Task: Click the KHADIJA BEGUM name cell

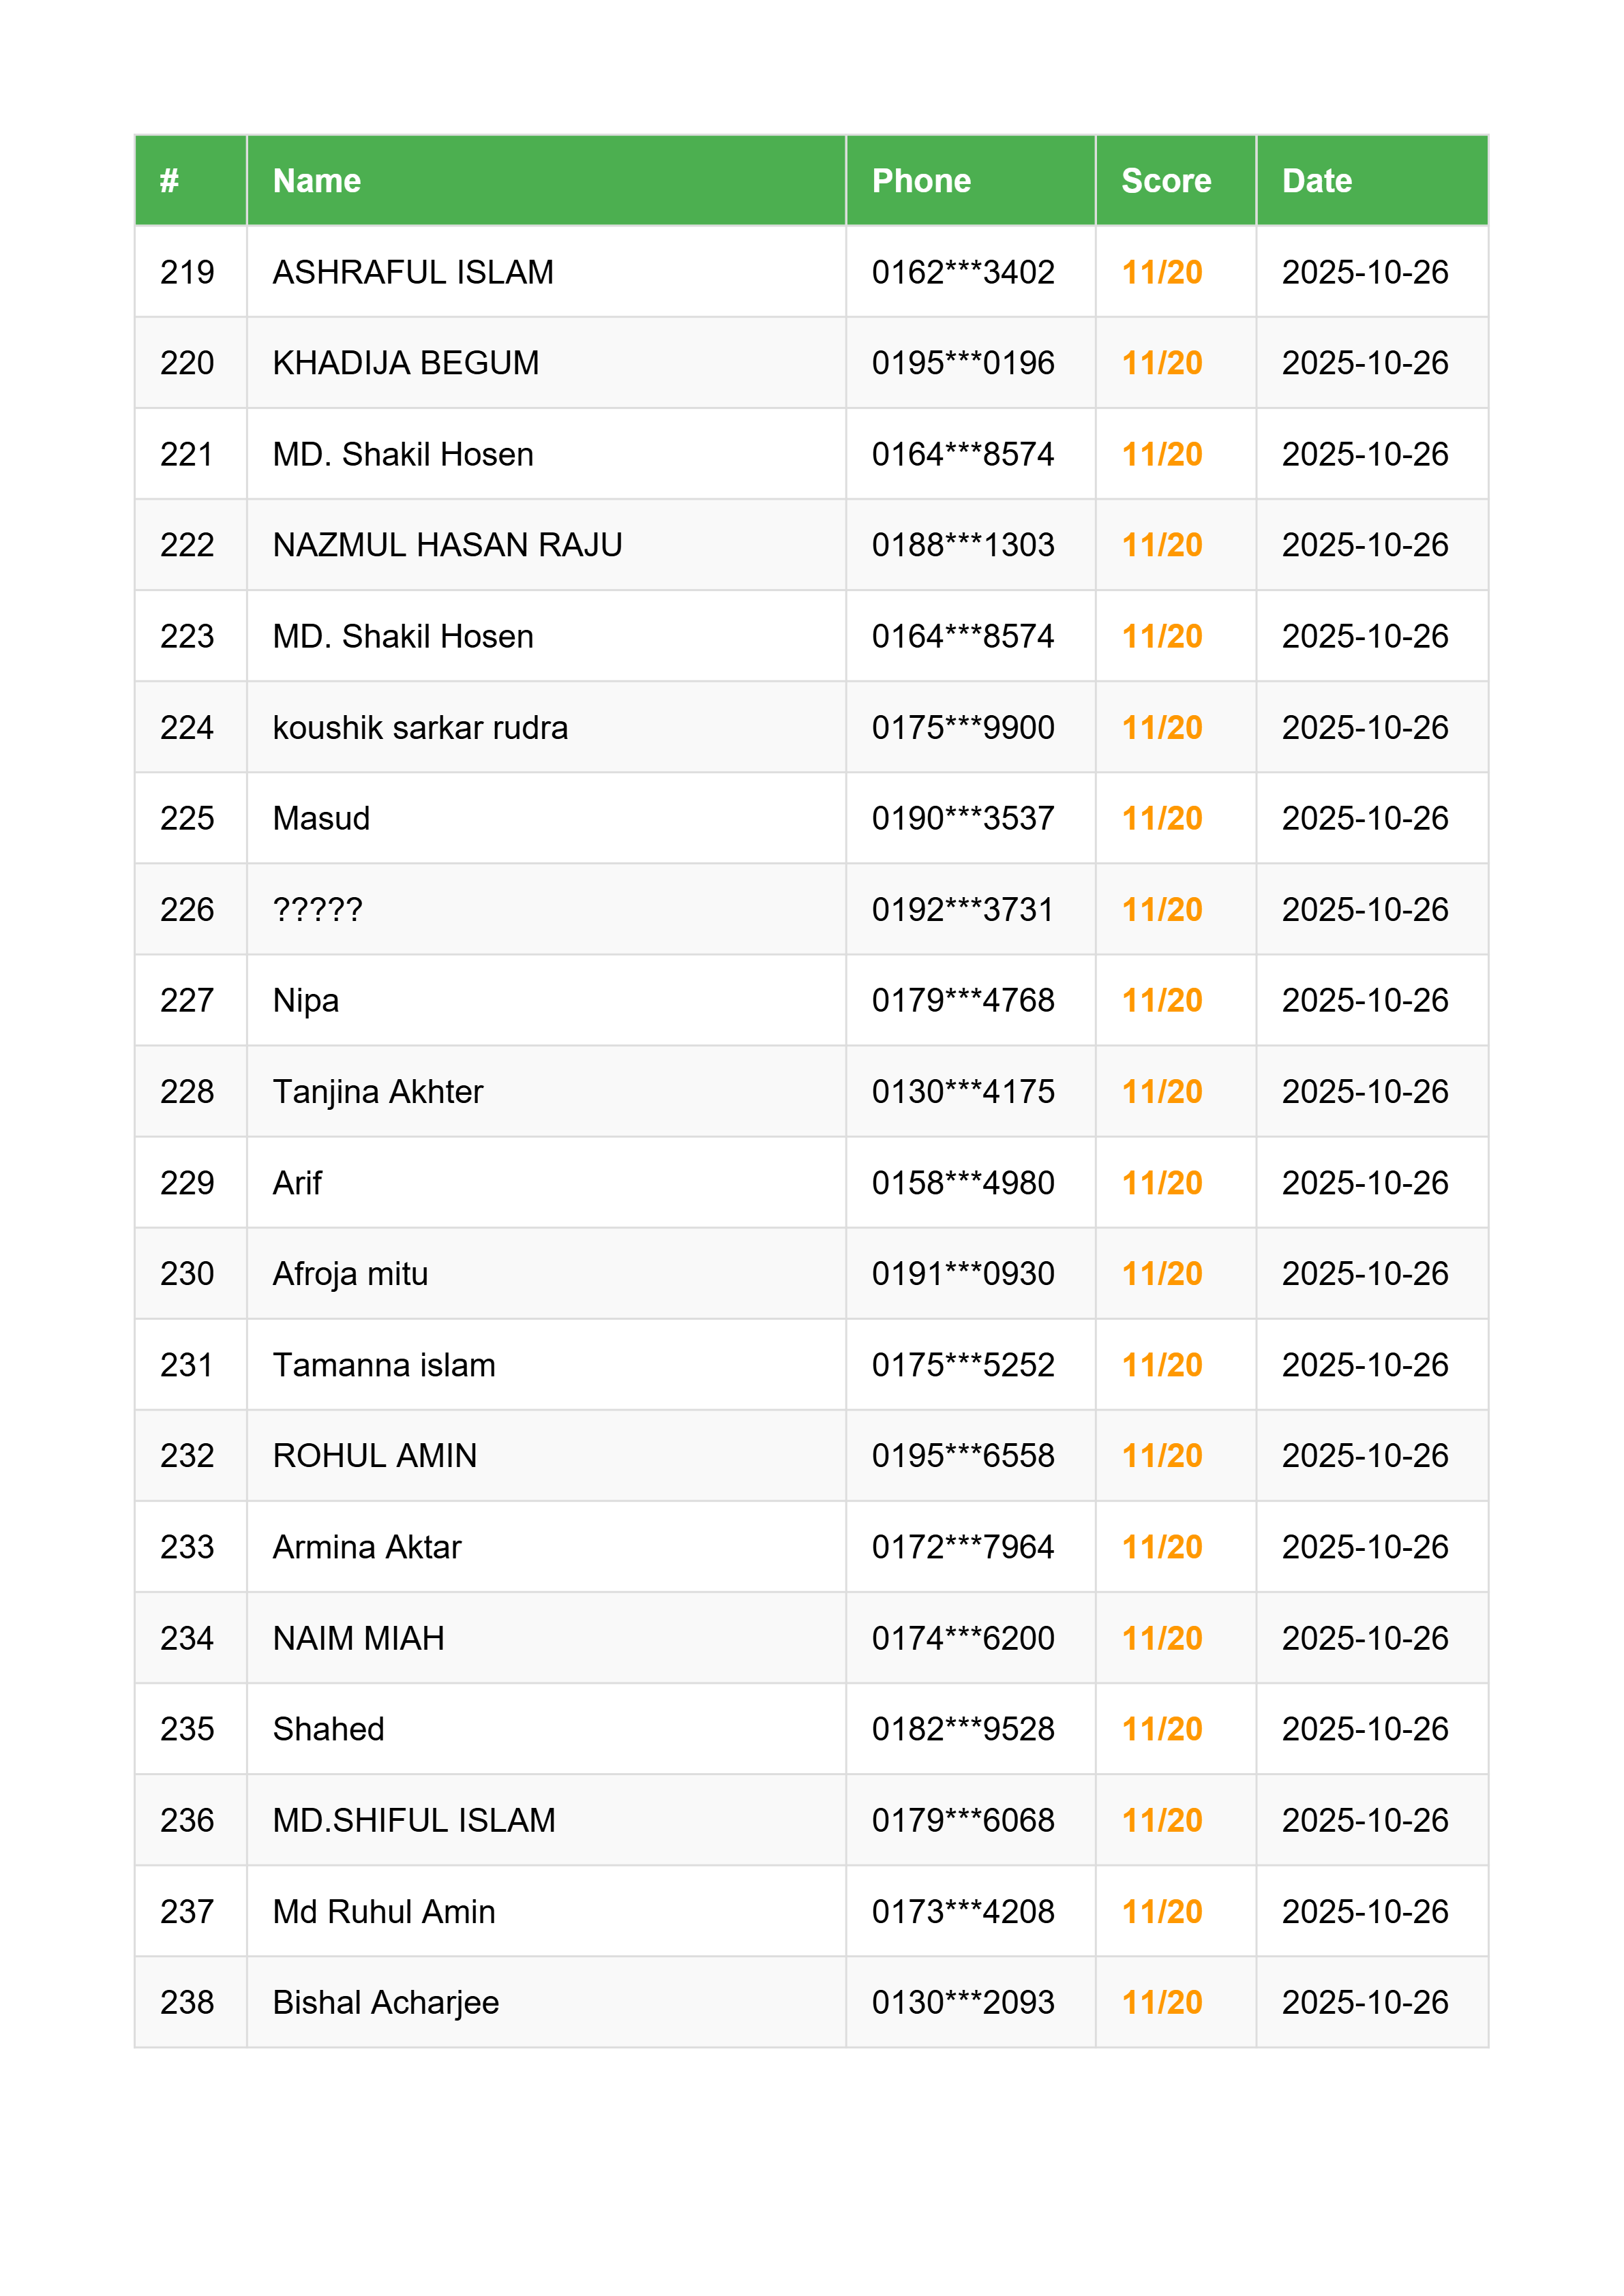Action: [x=405, y=363]
